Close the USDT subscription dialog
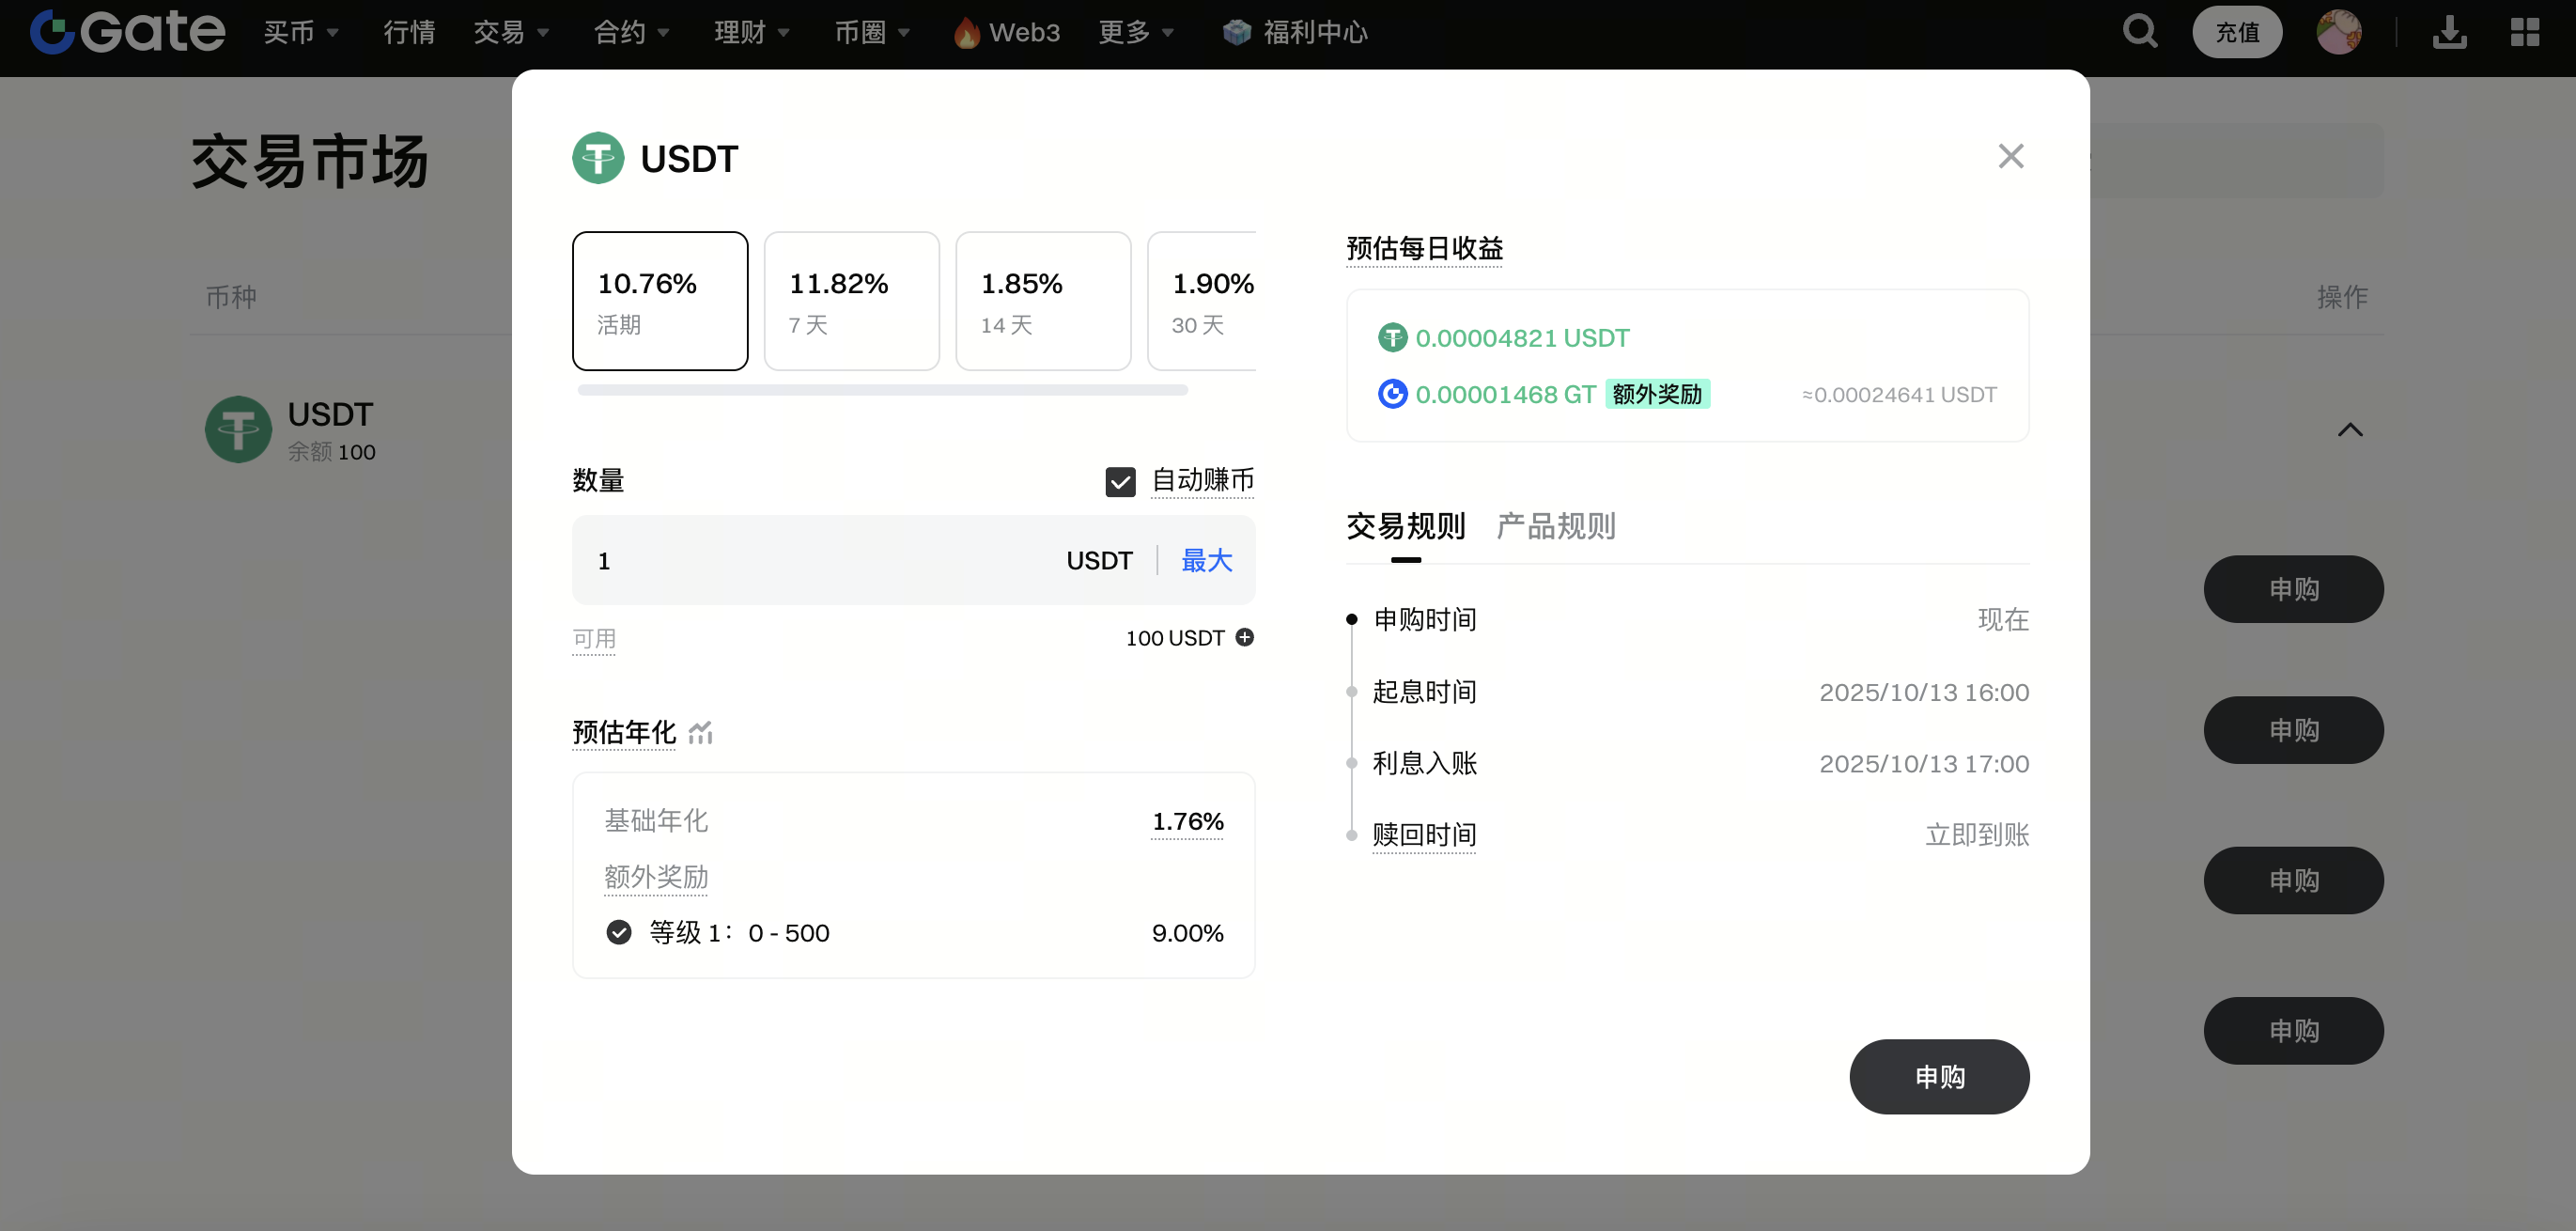The width and height of the screenshot is (2576, 1231). pyautogui.click(x=2010, y=156)
